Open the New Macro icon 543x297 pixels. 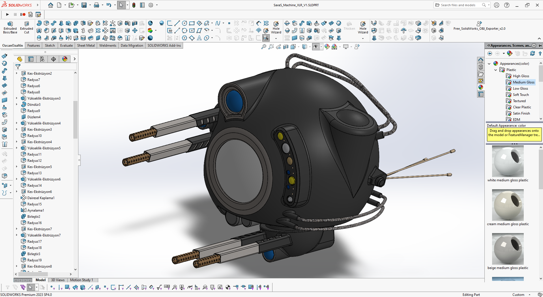(x=31, y=14)
